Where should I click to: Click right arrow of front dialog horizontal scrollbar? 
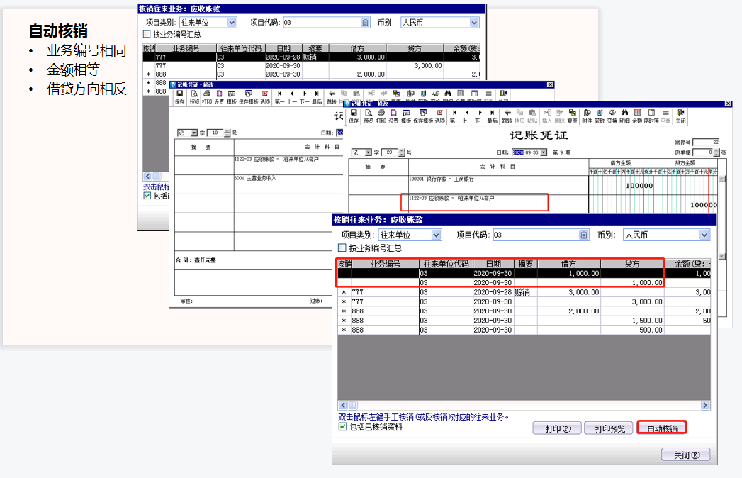pos(705,405)
